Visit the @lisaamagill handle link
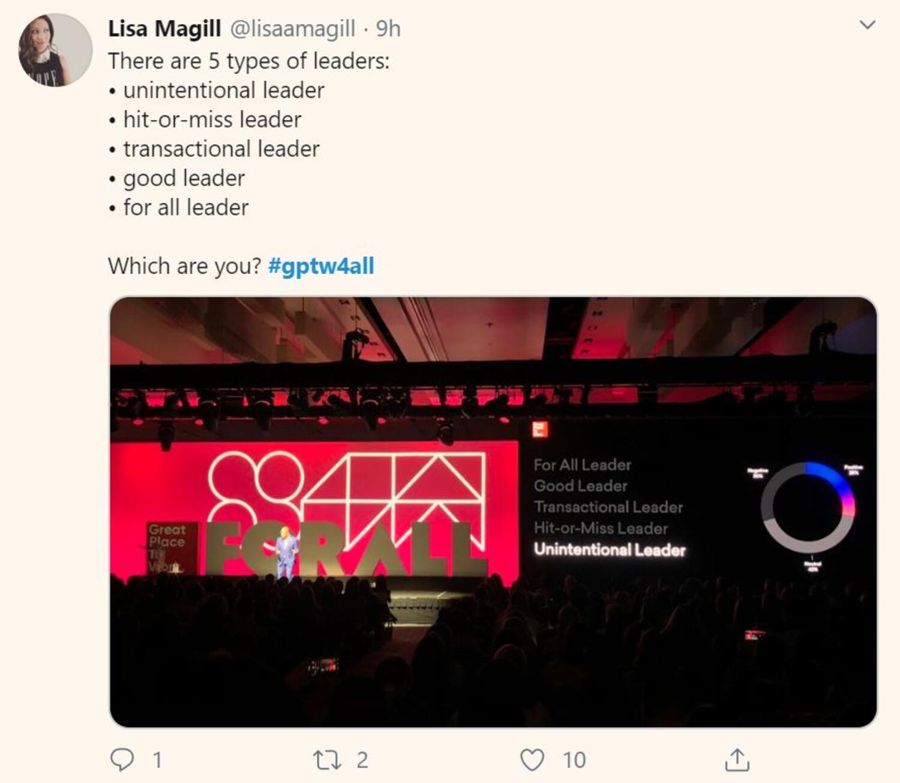 coord(293,28)
